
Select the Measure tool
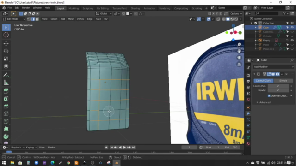tap(6, 83)
